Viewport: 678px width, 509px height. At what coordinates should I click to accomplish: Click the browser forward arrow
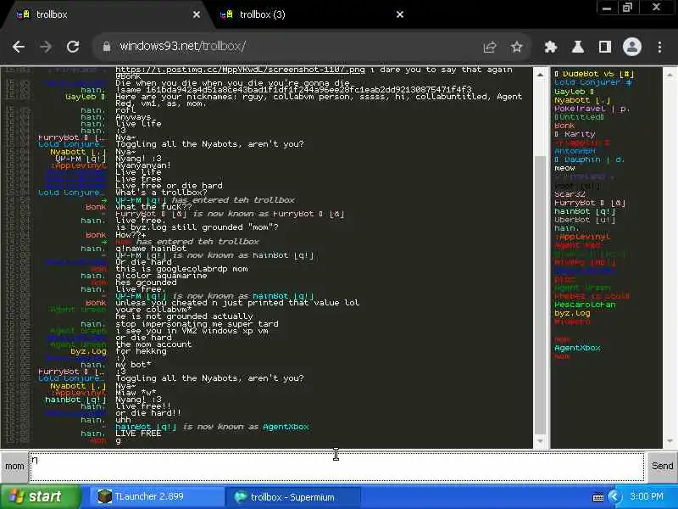point(46,47)
